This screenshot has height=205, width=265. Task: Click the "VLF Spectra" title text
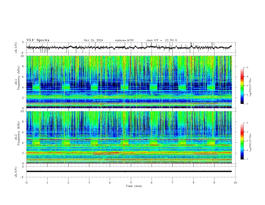pos(38,40)
